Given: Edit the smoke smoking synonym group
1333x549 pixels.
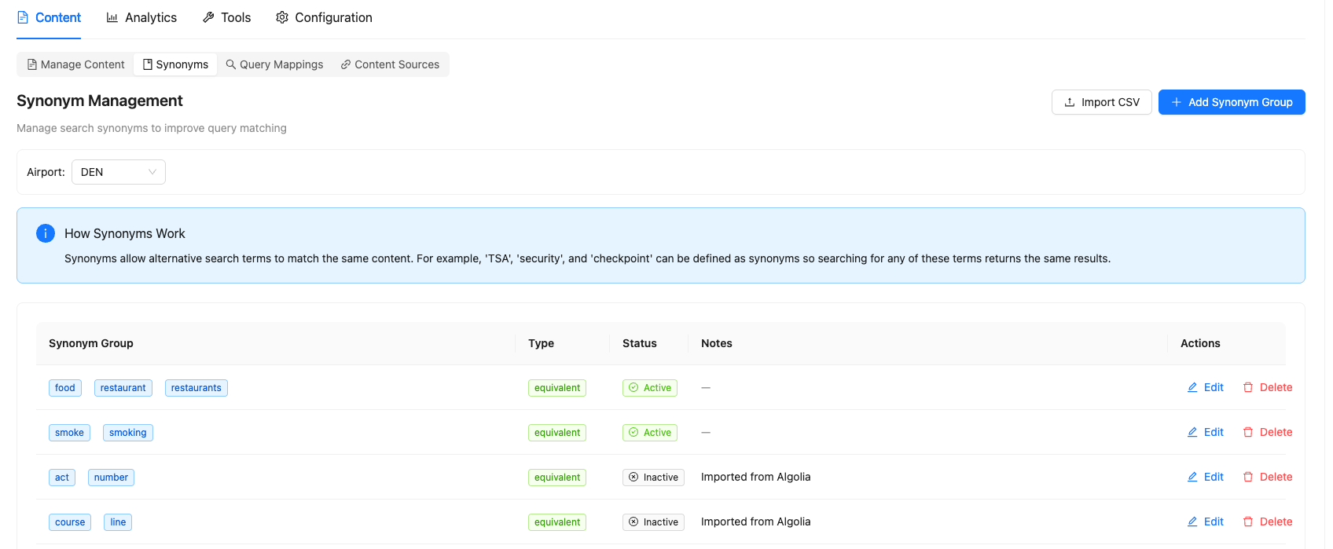Looking at the screenshot, I should click(1205, 432).
